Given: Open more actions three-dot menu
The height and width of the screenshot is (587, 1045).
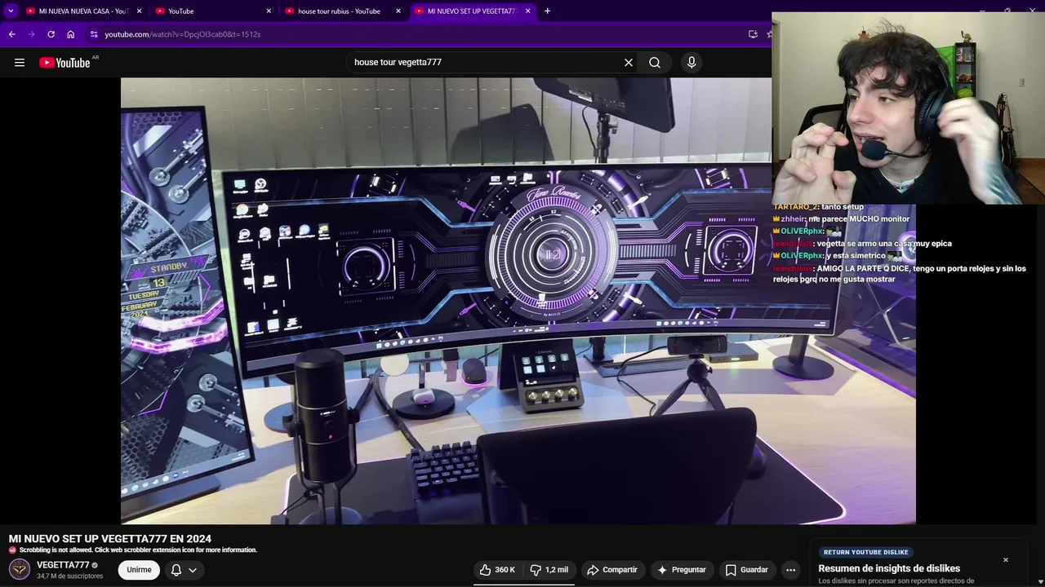Looking at the screenshot, I should click(790, 570).
